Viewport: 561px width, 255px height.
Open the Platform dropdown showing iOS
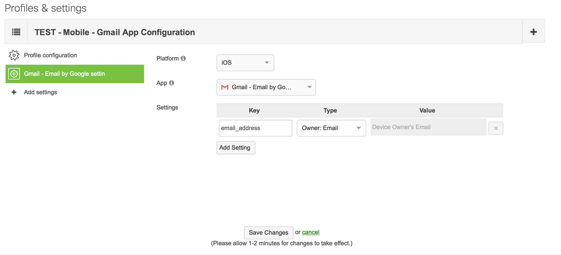245,63
